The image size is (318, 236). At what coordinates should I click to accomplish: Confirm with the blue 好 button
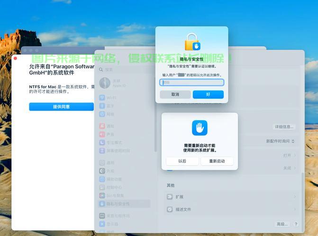208,94
